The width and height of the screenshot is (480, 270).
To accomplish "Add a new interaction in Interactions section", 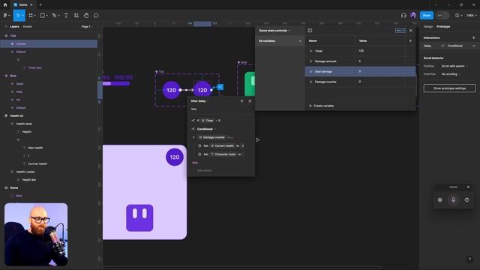I will point(473,38).
